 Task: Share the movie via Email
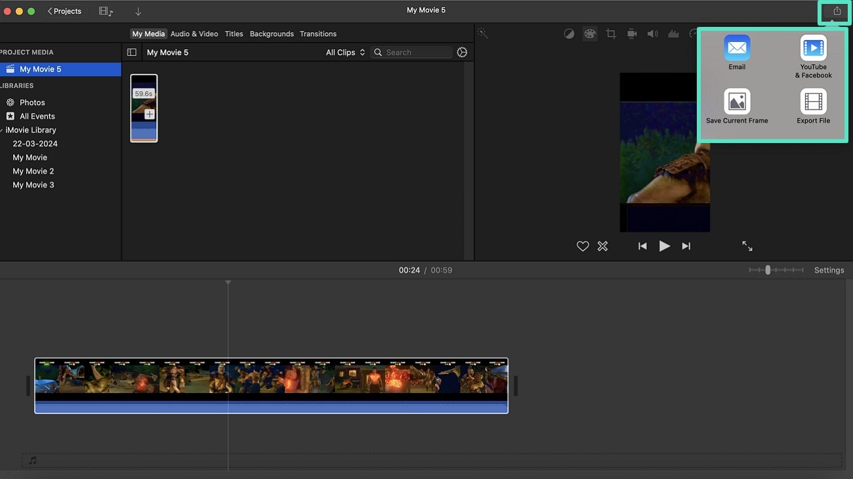[737, 53]
